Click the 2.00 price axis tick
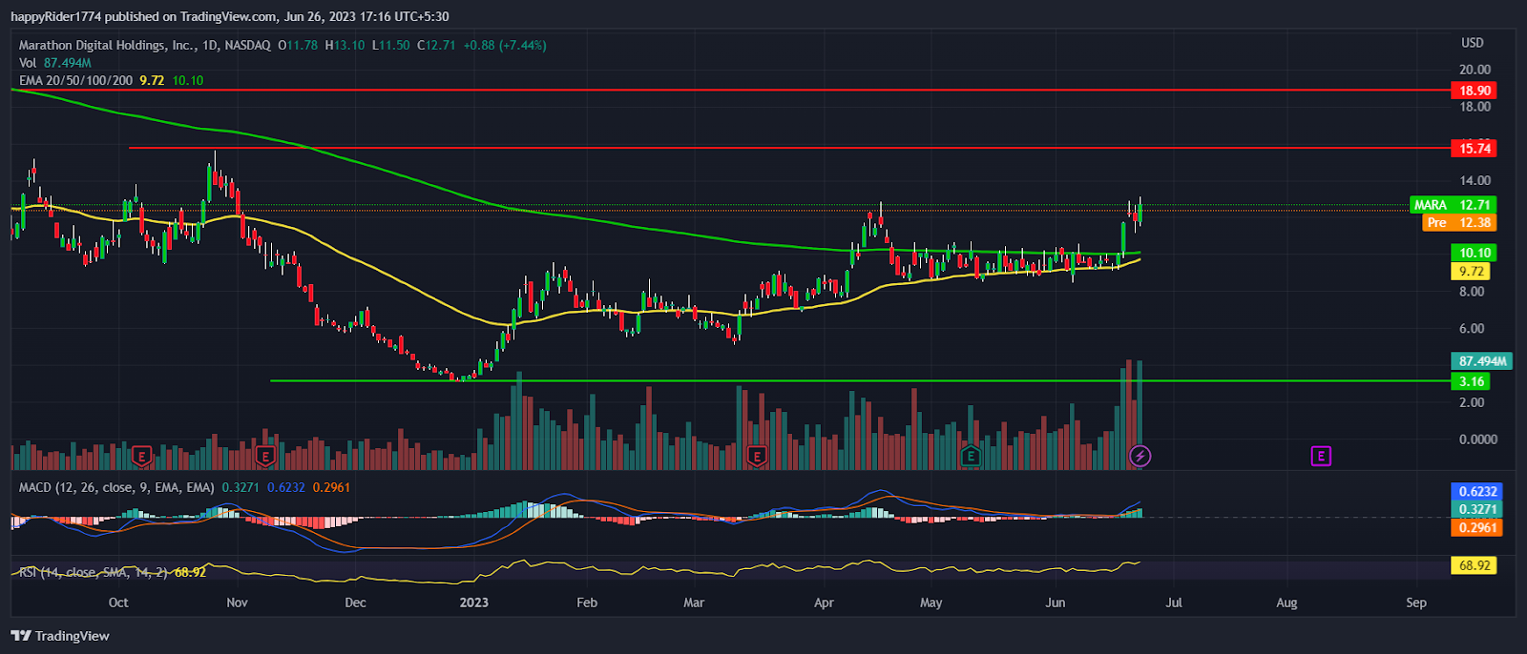This screenshot has height=654, width=1527. 1472,402
